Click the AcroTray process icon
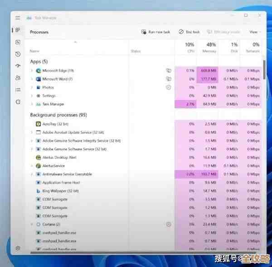 (x=38, y=124)
